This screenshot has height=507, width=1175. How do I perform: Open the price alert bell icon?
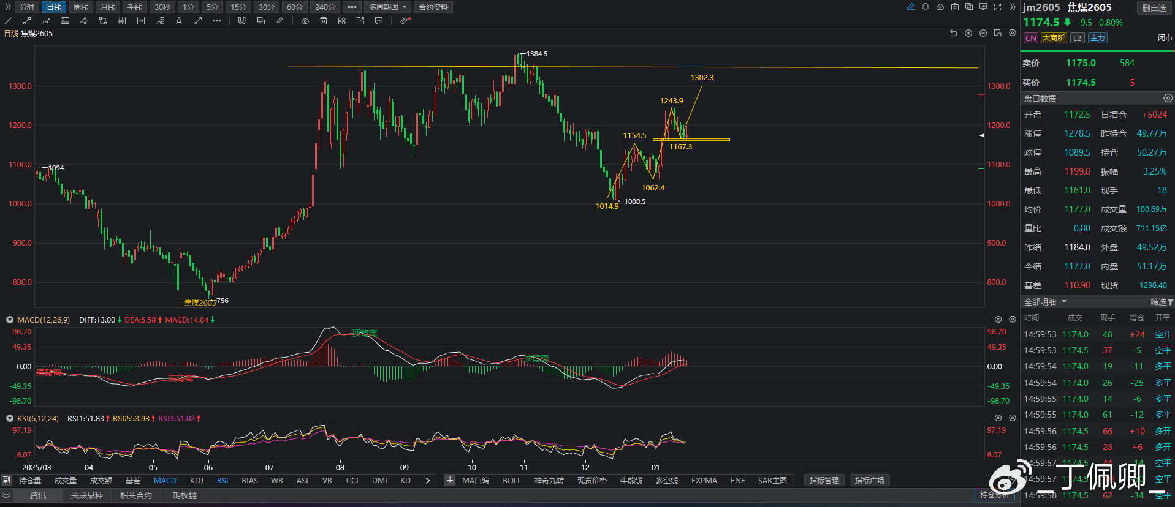tap(925, 7)
